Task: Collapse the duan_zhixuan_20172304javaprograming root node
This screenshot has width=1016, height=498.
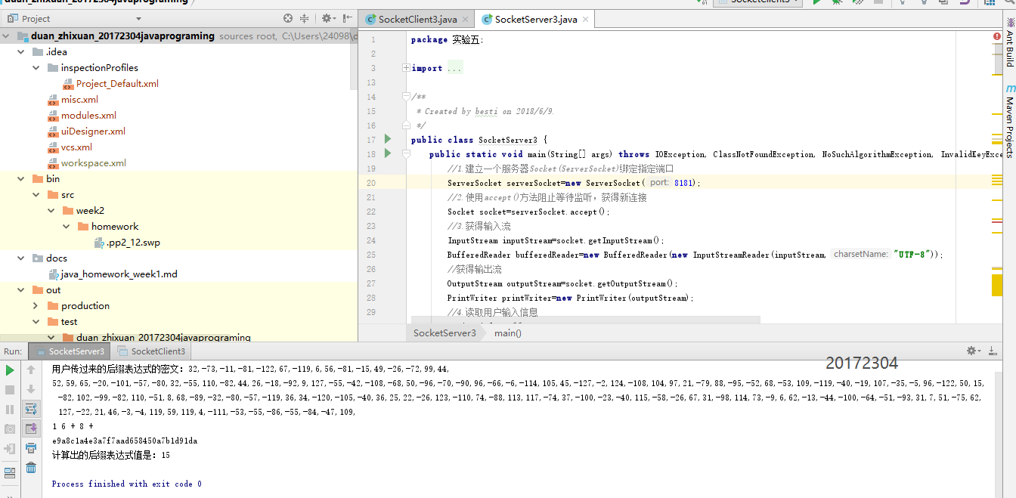Action: click(5, 36)
